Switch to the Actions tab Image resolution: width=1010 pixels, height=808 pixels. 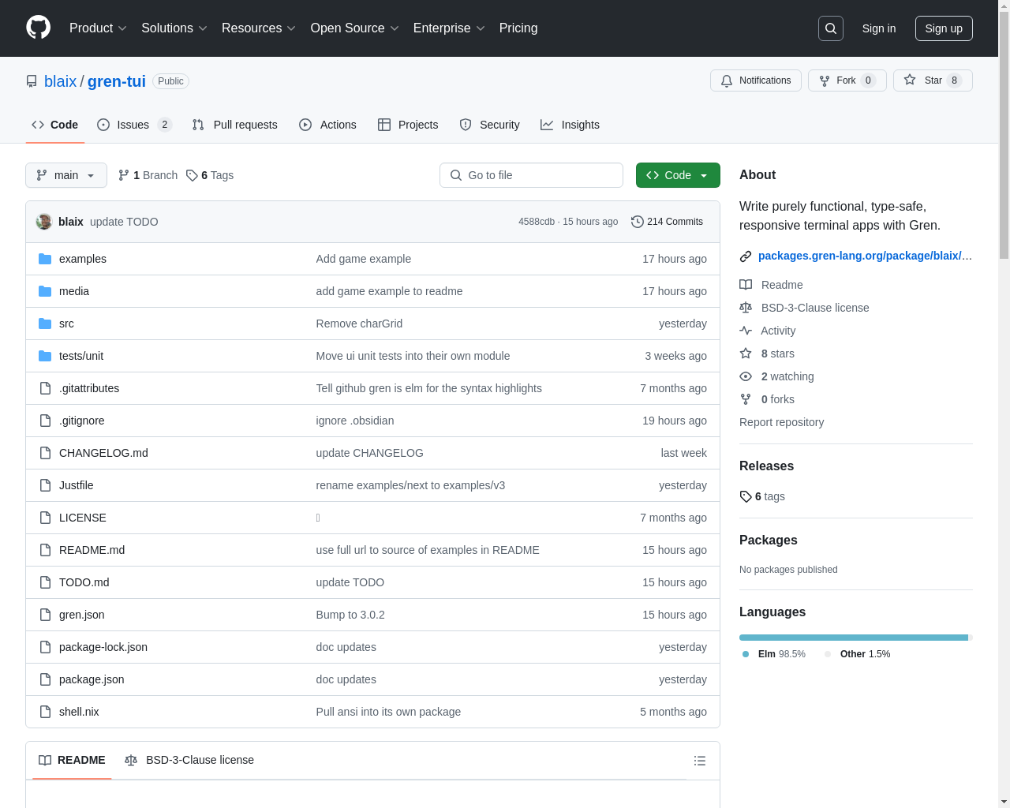327,125
